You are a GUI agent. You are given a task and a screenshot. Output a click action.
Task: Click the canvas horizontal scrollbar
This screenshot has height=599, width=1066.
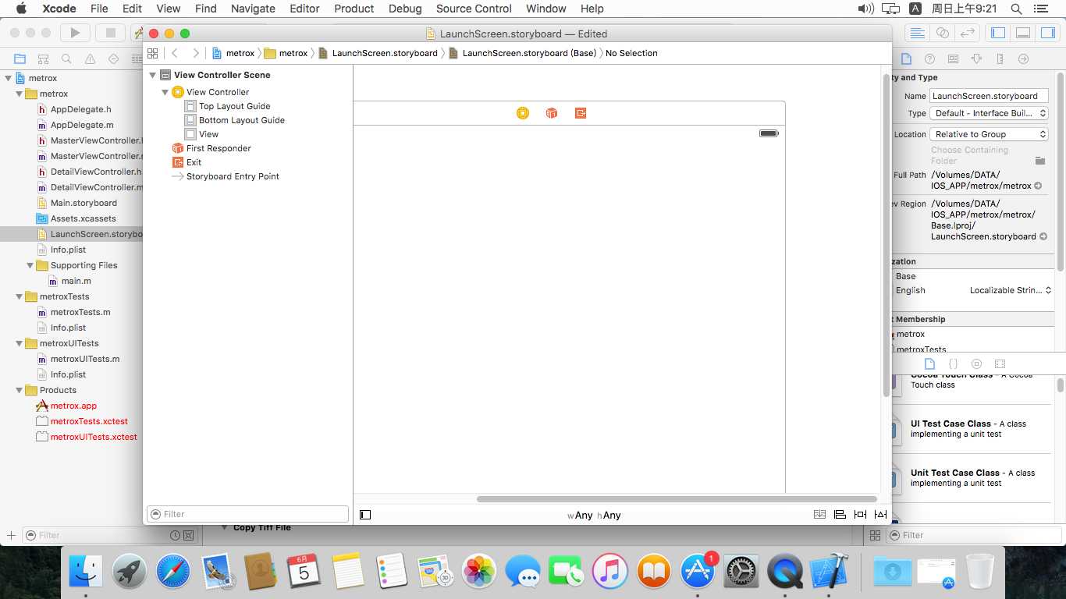[x=677, y=499]
